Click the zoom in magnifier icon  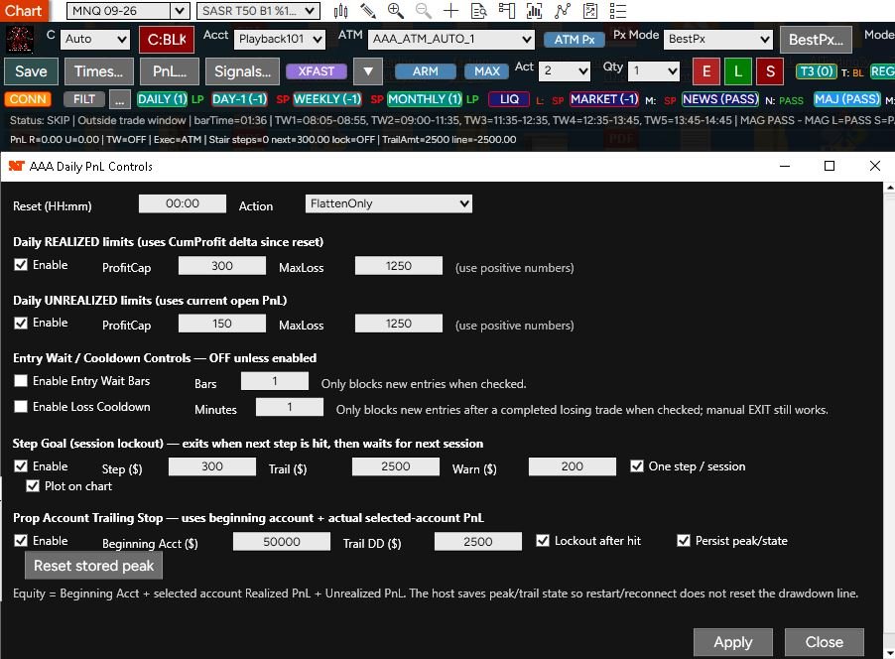396,10
